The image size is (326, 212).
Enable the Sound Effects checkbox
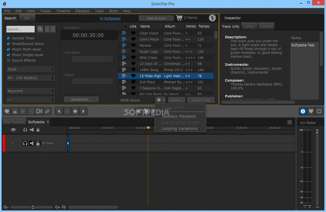pyautogui.click(x=8, y=60)
